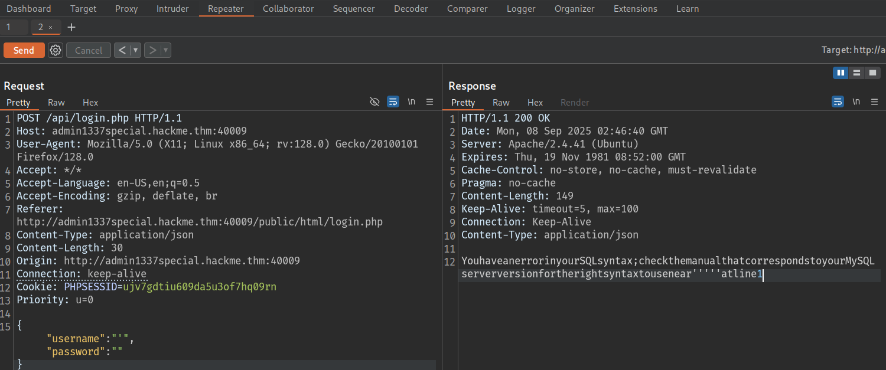The width and height of the screenshot is (886, 370).
Task: Toggle non-printable characters in Request panel
Action: pos(412,102)
